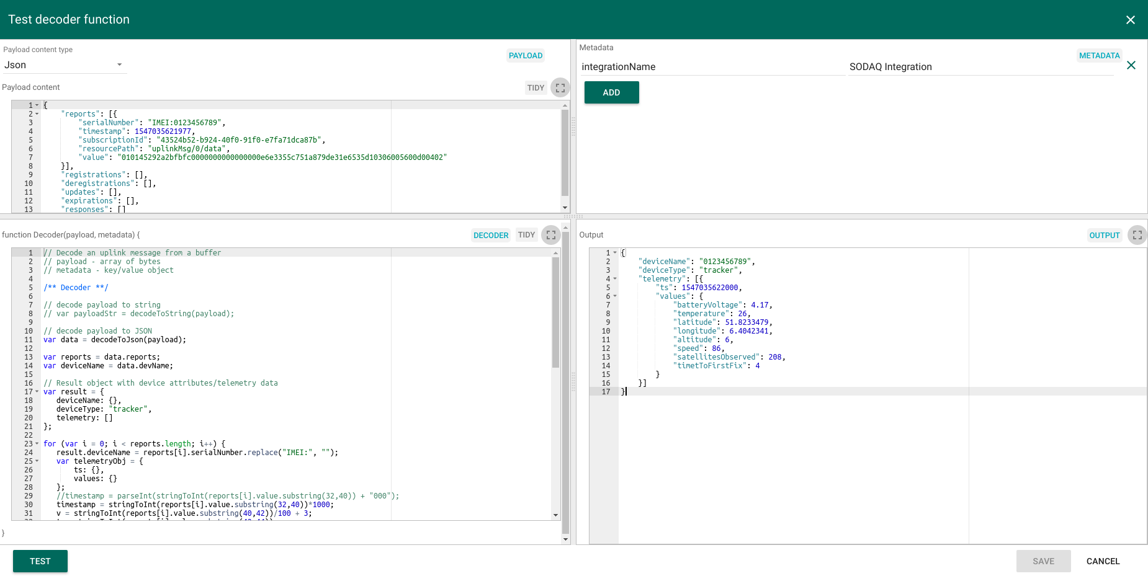Viewport: 1148px width, 576px height.
Task: Click the decoder editor scroll down arrow
Action: [x=555, y=515]
